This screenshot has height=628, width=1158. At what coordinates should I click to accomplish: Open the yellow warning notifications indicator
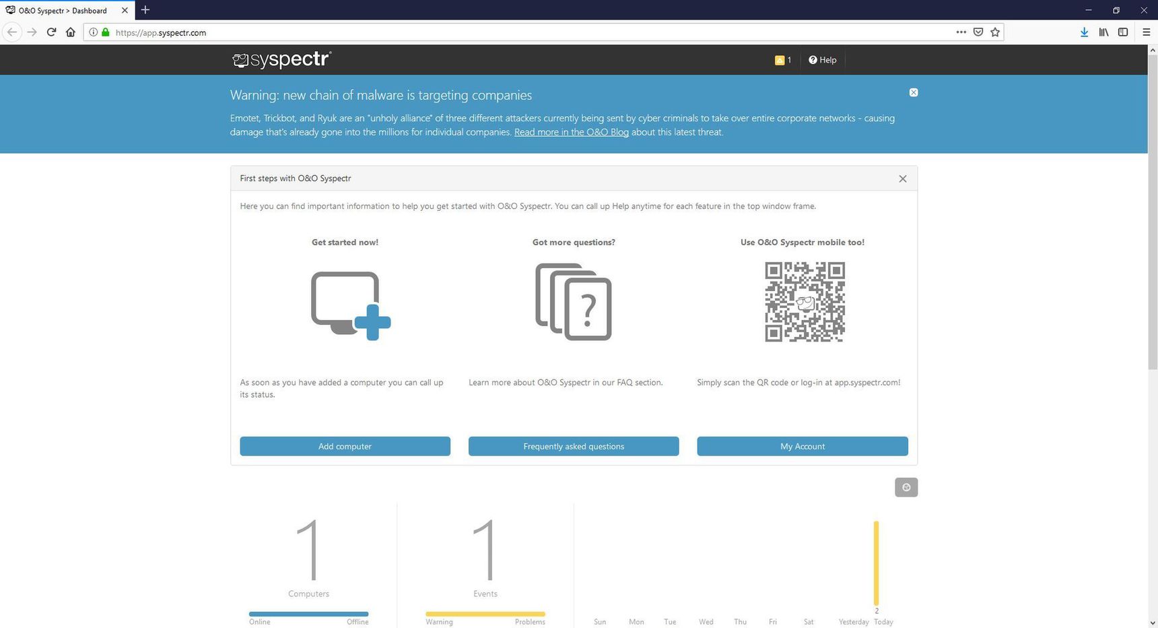click(783, 60)
